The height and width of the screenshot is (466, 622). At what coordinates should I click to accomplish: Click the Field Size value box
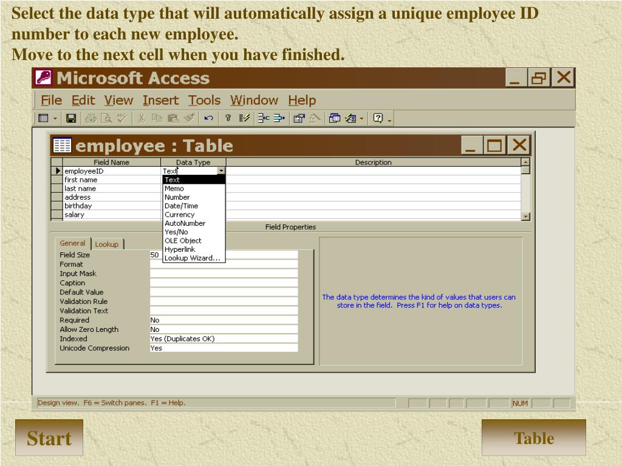pos(224,255)
